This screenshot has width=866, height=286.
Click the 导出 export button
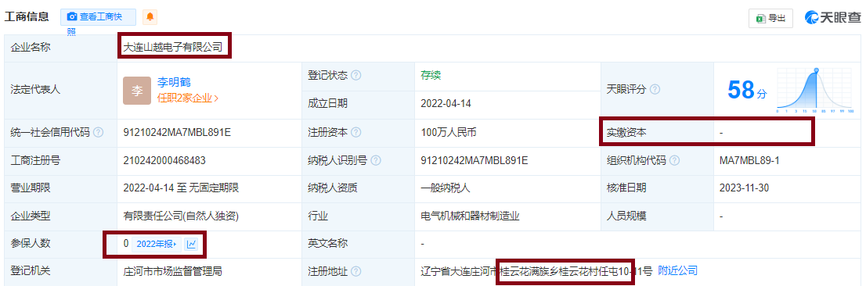click(770, 18)
